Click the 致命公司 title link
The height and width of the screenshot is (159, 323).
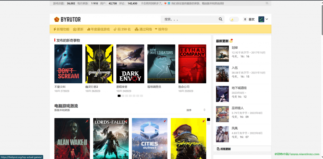pos(184,87)
